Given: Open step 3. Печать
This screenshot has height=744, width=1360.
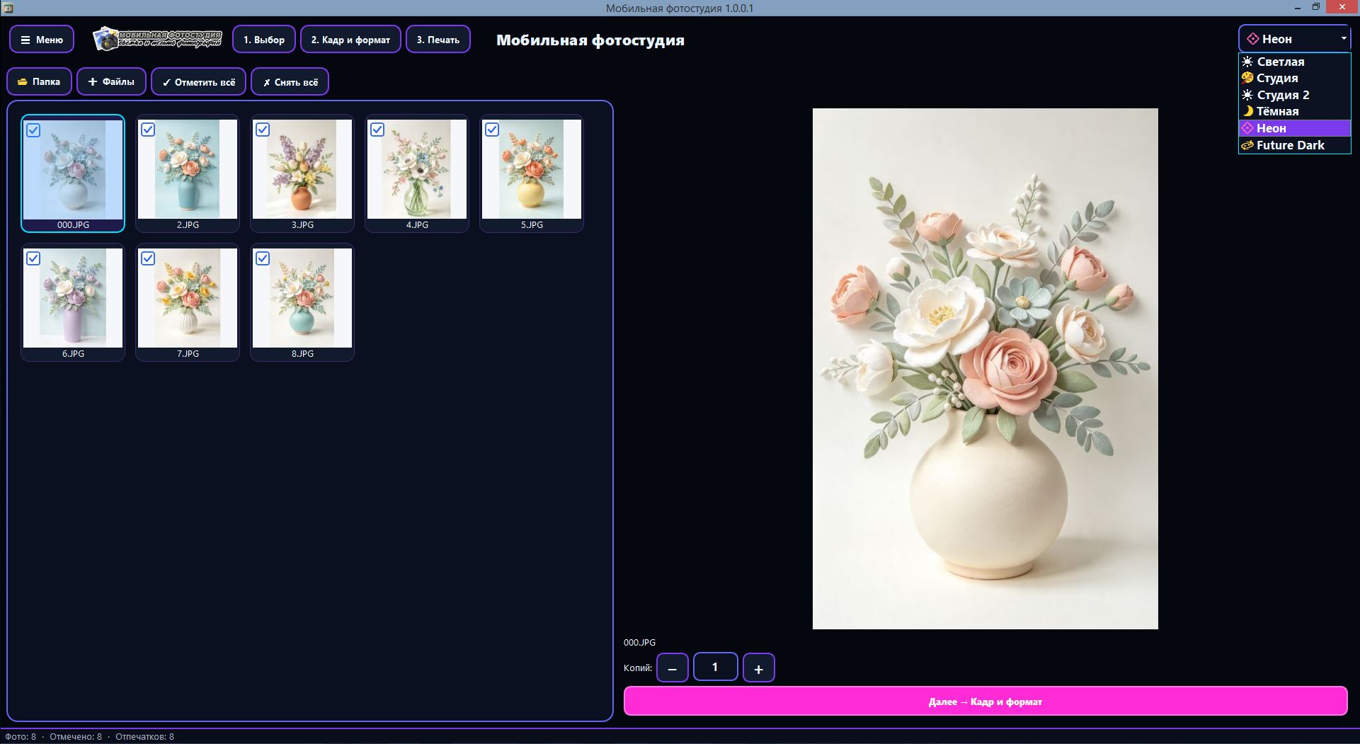Looking at the screenshot, I should point(438,40).
